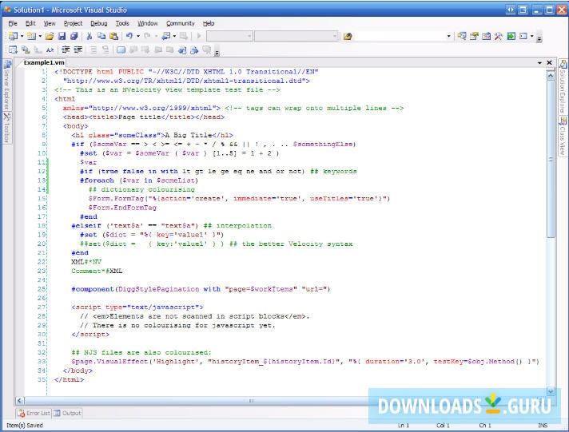Click the '</html>' closing tag on line 35
Image resolution: width=569 pixels, height=432 pixels.
tap(69, 379)
